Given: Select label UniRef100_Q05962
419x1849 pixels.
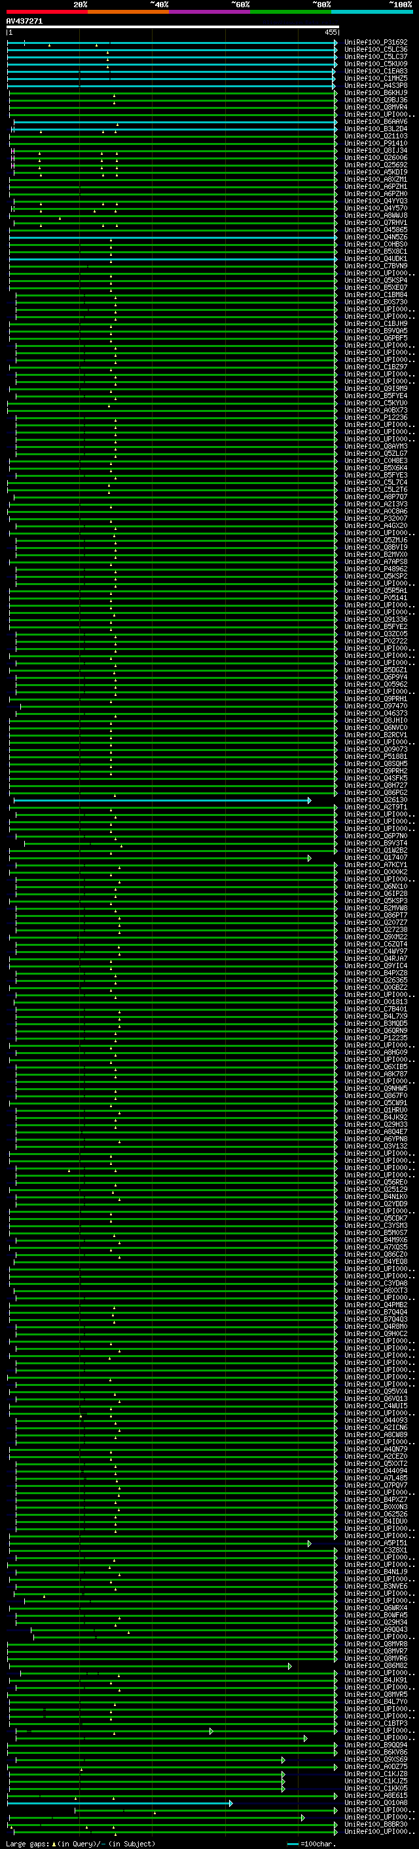Looking at the screenshot, I should click(376, 685).
